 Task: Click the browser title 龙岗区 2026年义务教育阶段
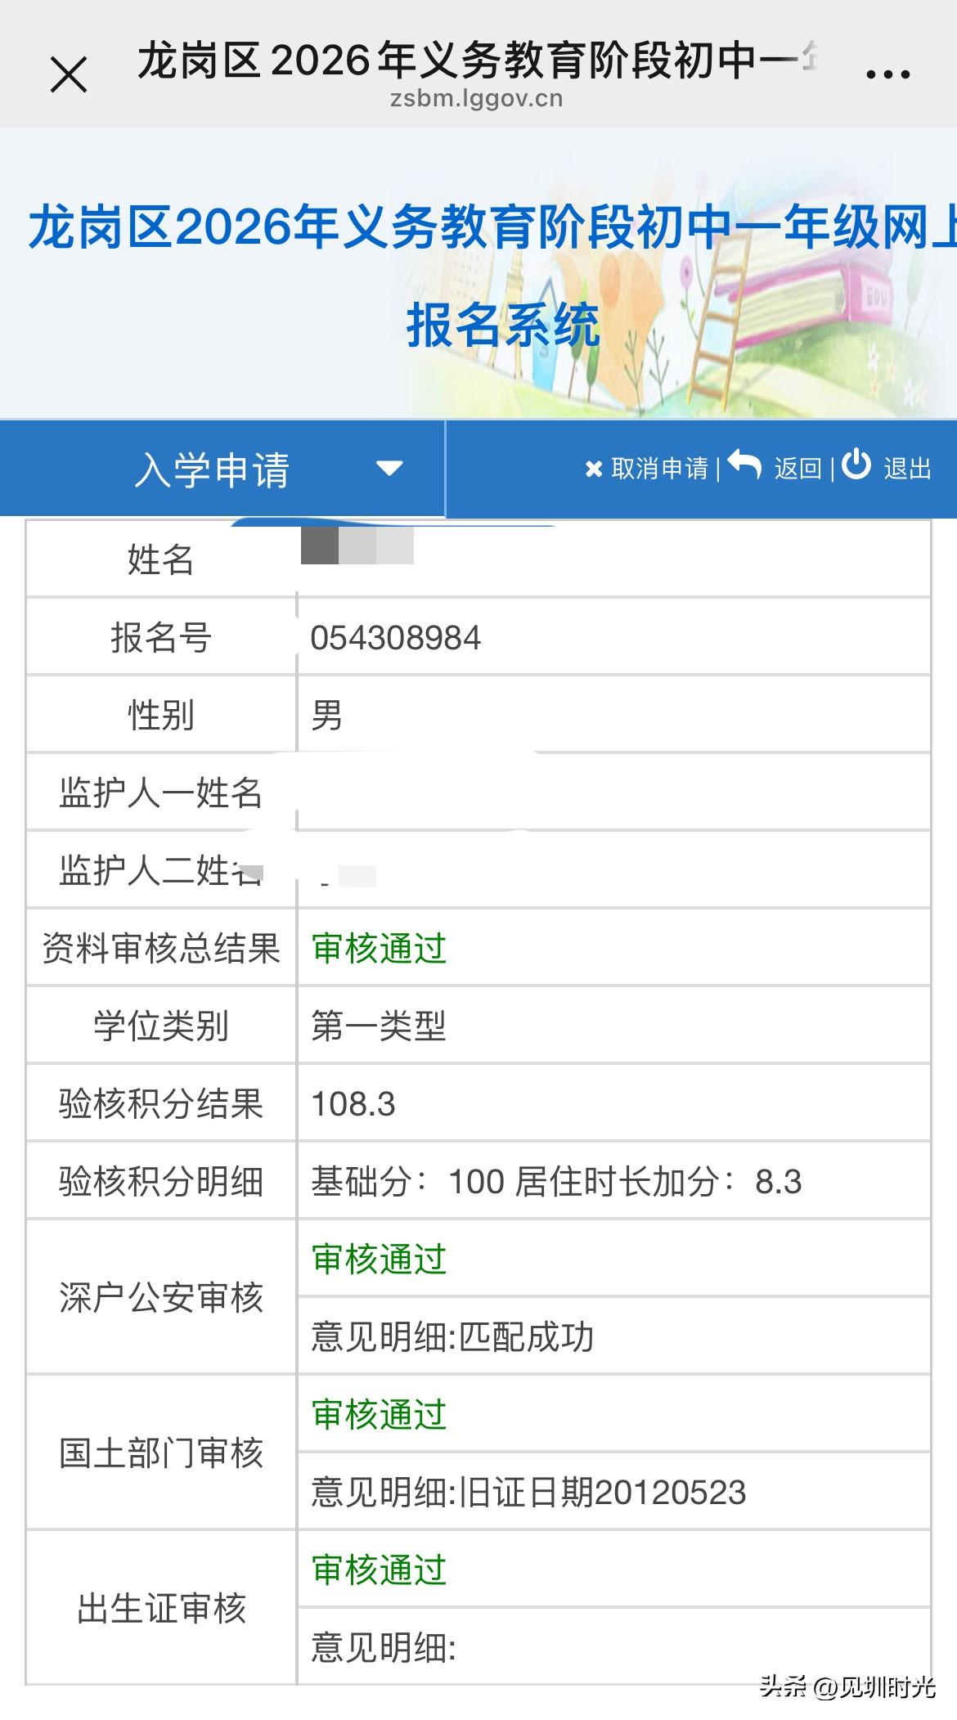(x=478, y=60)
